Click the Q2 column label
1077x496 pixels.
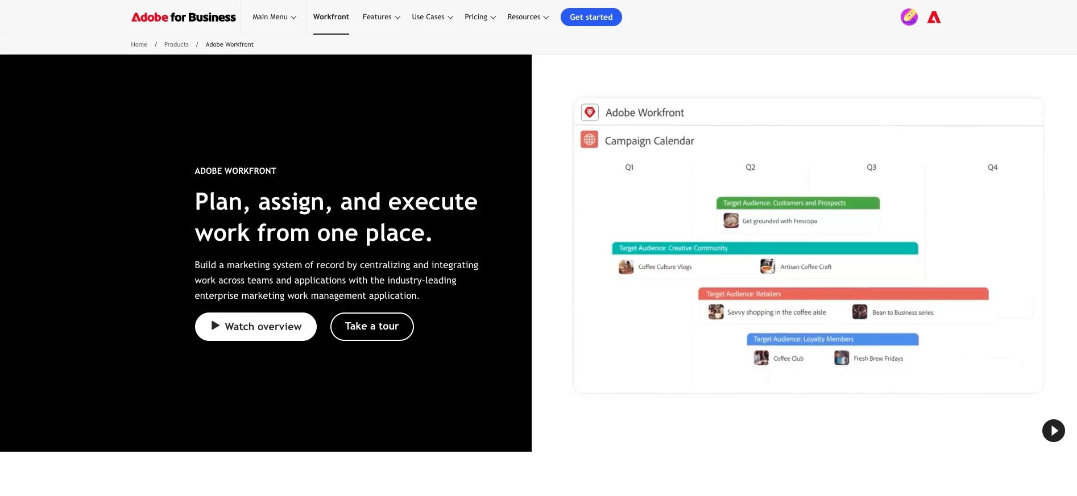pos(751,168)
